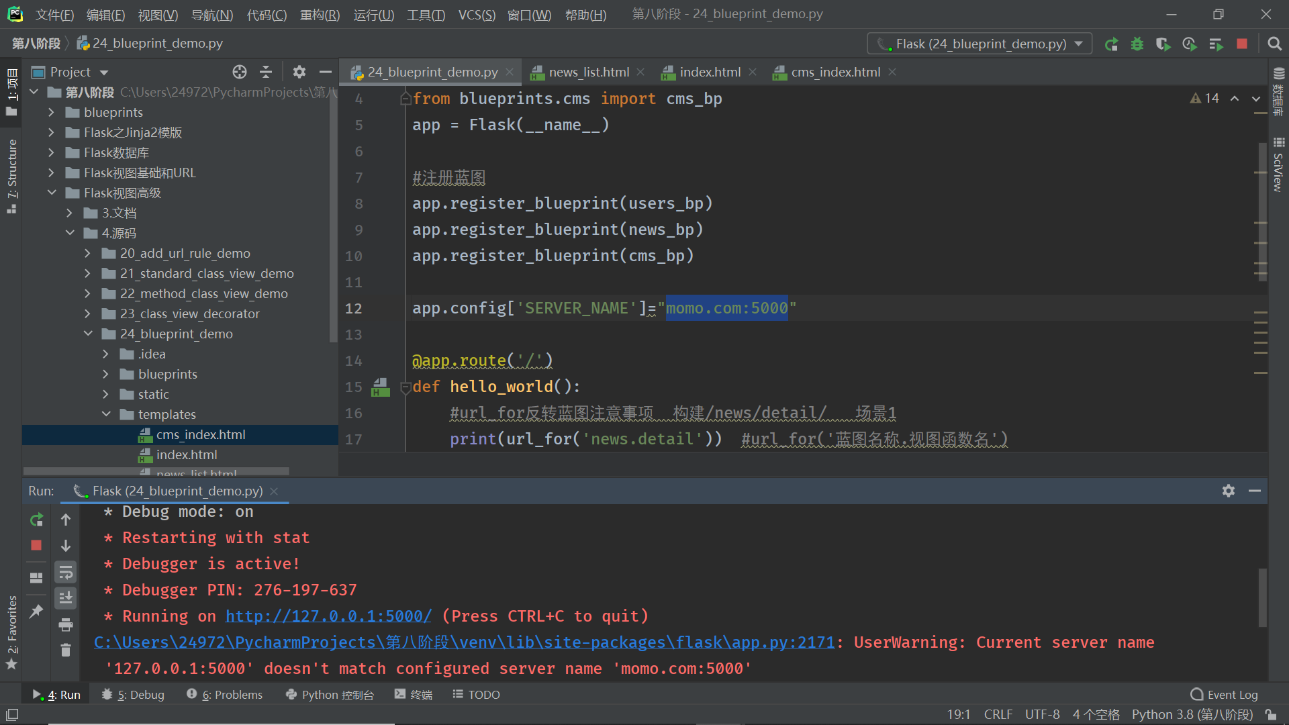Open the SciView side tool window

click(x=1279, y=164)
